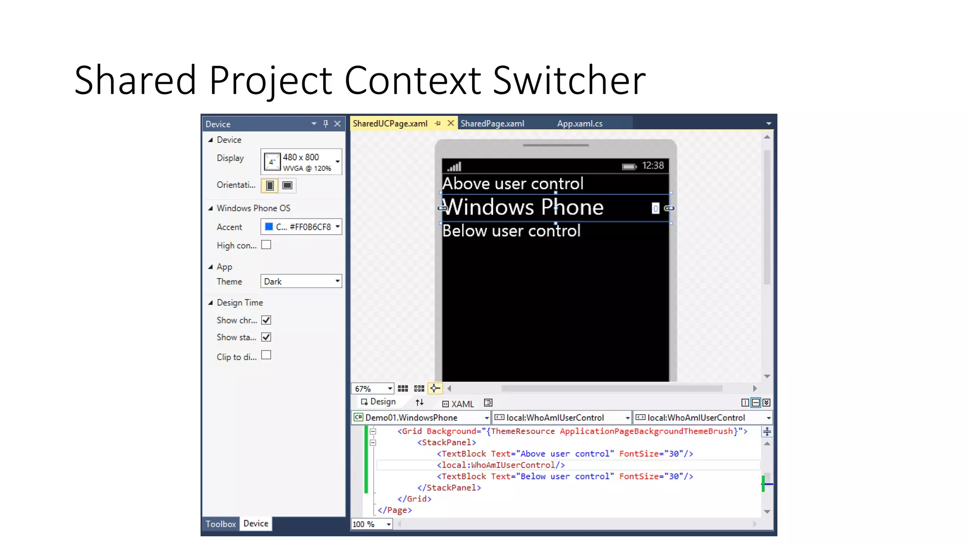The width and height of the screenshot is (969, 545).
Task: Open the XAML editor 100 % zoom dropdown
Action: click(x=372, y=524)
